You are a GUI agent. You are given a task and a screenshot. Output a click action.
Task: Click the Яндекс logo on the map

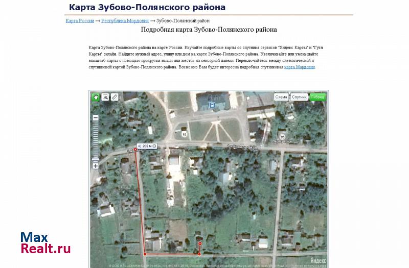pyautogui.click(x=318, y=260)
